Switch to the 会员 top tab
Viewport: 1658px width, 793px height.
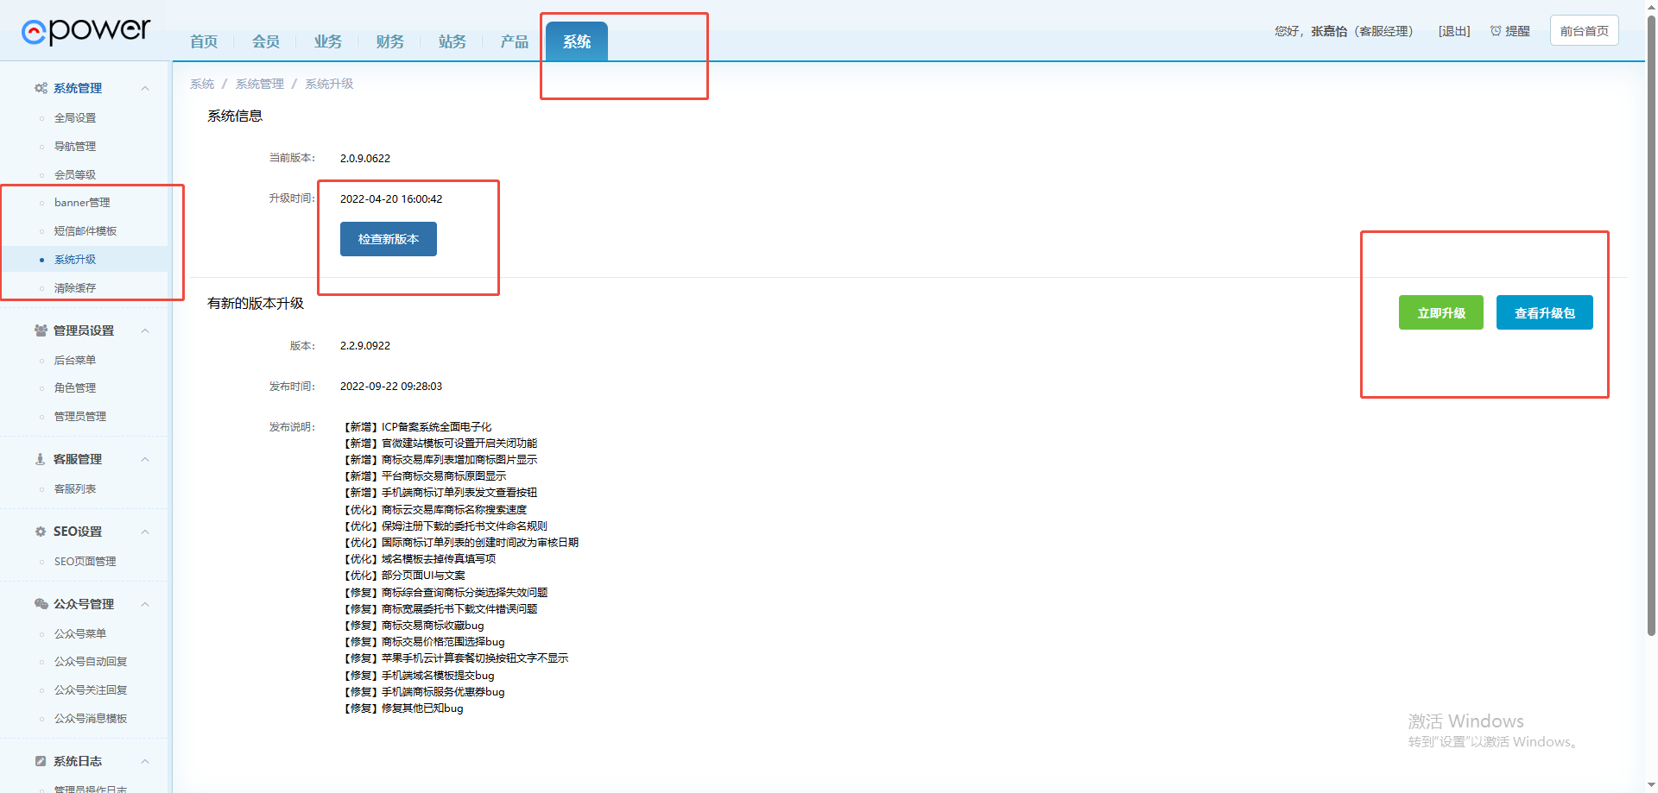point(265,41)
